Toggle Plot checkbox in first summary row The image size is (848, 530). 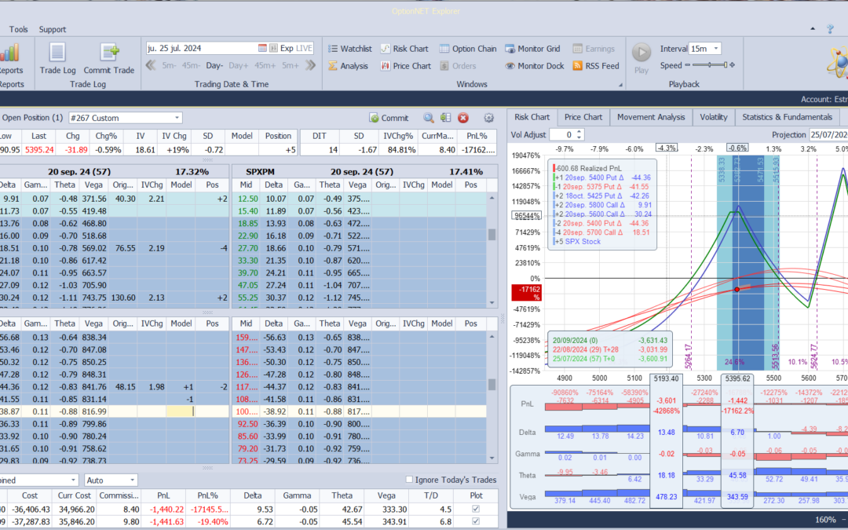click(475, 509)
